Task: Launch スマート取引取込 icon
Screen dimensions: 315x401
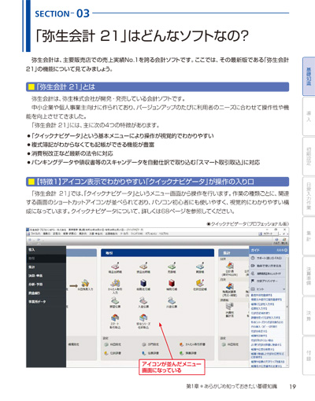Action: click(115, 322)
